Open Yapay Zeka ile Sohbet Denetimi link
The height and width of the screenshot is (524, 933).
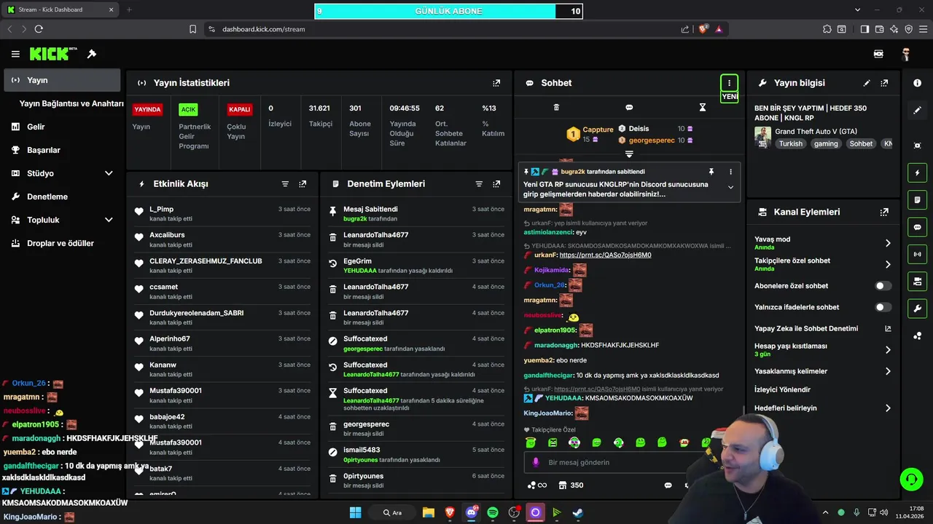tap(823, 328)
